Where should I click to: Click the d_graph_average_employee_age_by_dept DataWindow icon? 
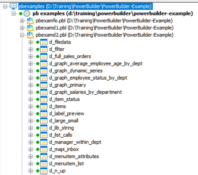pyautogui.click(x=44, y=63)
